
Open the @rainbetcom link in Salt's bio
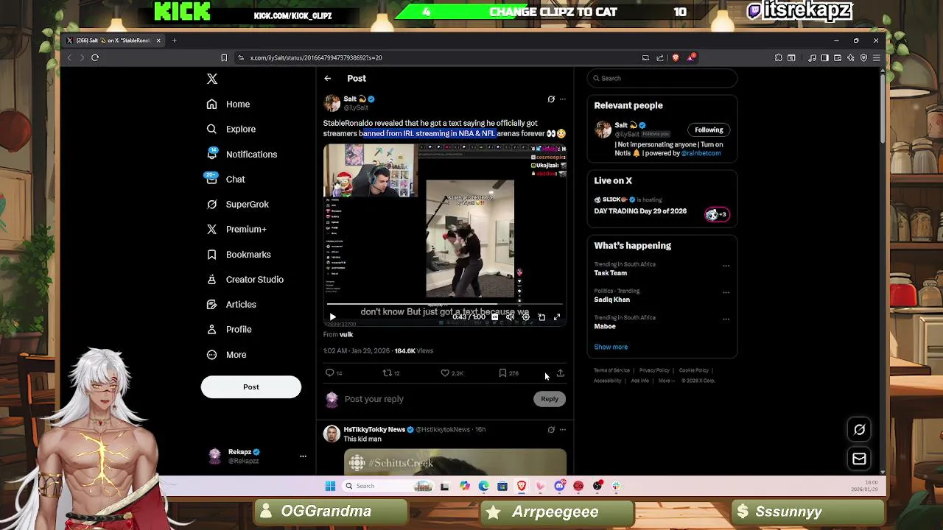[x=701, y=153]
